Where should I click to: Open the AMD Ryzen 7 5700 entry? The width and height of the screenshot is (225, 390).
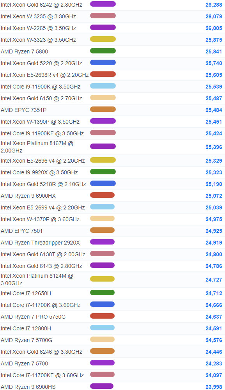tap(24, 363)
